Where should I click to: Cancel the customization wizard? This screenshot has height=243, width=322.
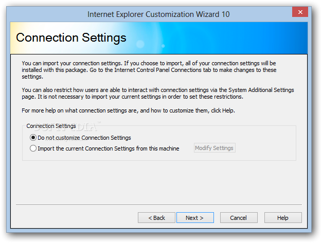(239, 218)
